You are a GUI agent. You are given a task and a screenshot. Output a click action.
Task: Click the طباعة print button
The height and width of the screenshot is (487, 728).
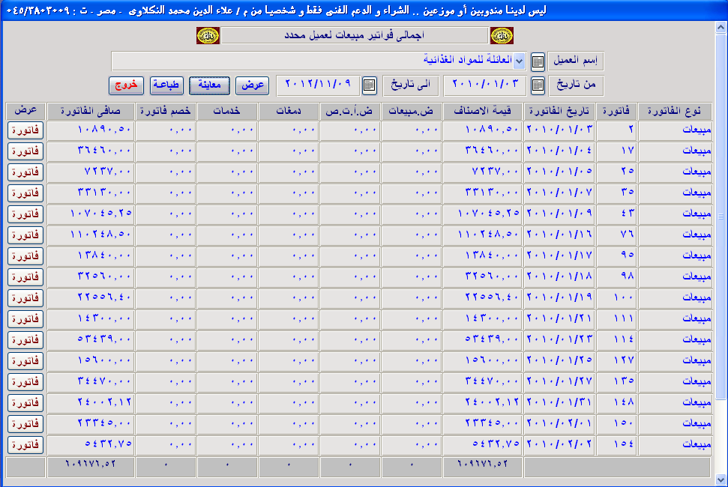[166, 85]
